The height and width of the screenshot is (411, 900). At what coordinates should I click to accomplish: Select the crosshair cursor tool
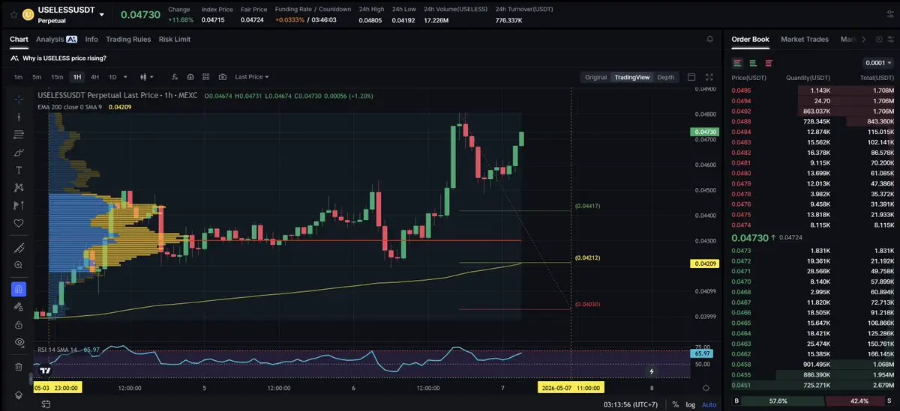click(x=19, y=99)
